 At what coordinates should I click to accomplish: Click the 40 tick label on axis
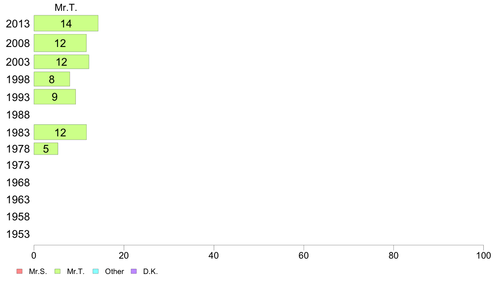214,255
